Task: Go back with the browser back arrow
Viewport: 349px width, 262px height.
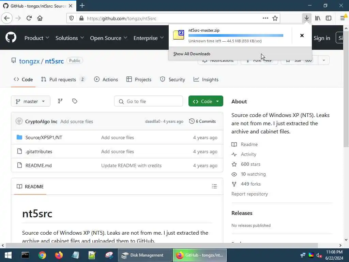Action: (7, 18)
